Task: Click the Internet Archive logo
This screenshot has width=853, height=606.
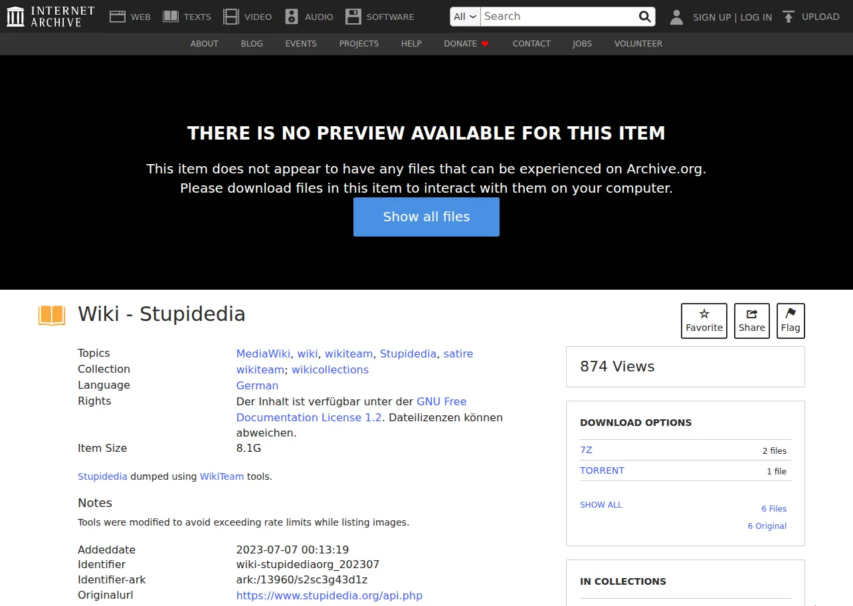Action: pos(50,17)
